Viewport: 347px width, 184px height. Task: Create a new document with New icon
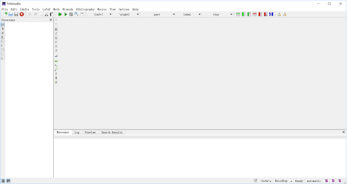[x=5, y=15]
